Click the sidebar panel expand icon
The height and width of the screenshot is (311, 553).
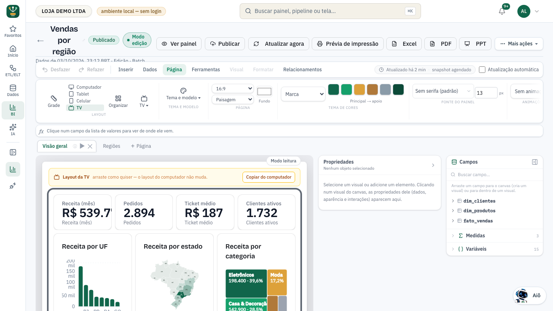click(x=13, y=152)
